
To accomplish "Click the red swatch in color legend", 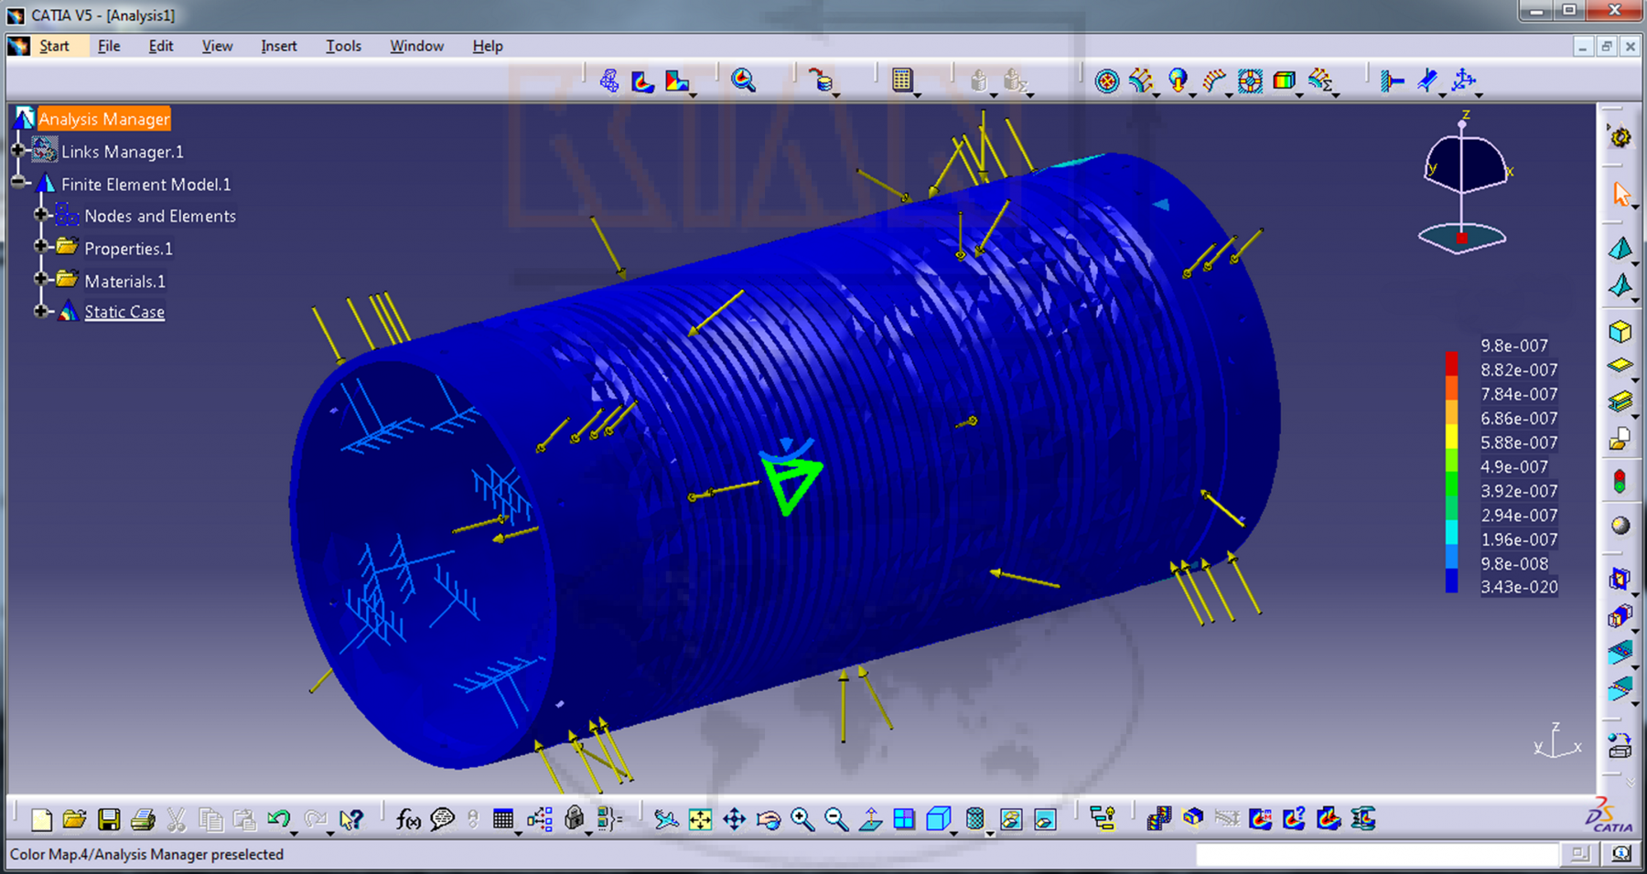I will pos(1451,363).
